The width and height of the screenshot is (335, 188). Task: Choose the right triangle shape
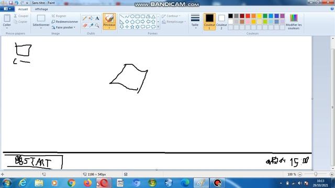tap(122, 22)
